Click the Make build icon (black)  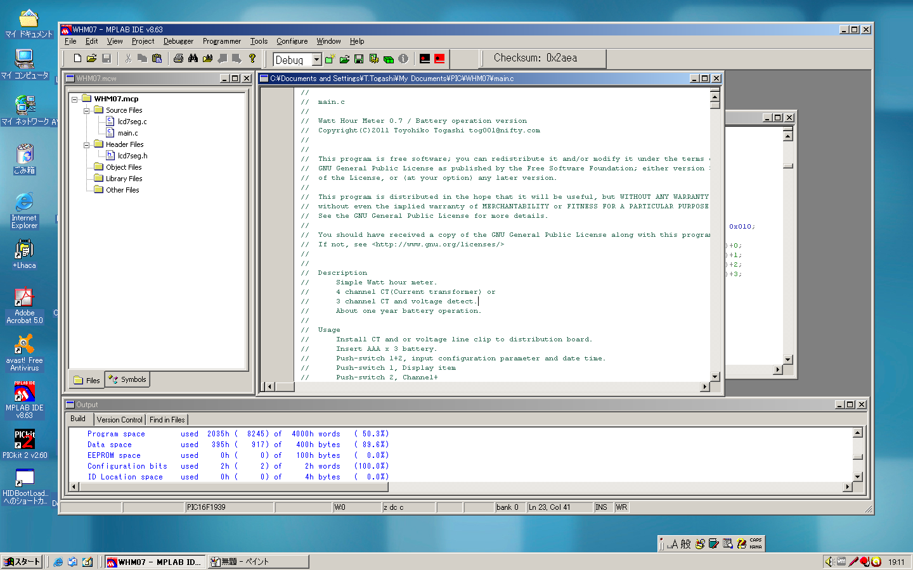[x=425, y=59]
